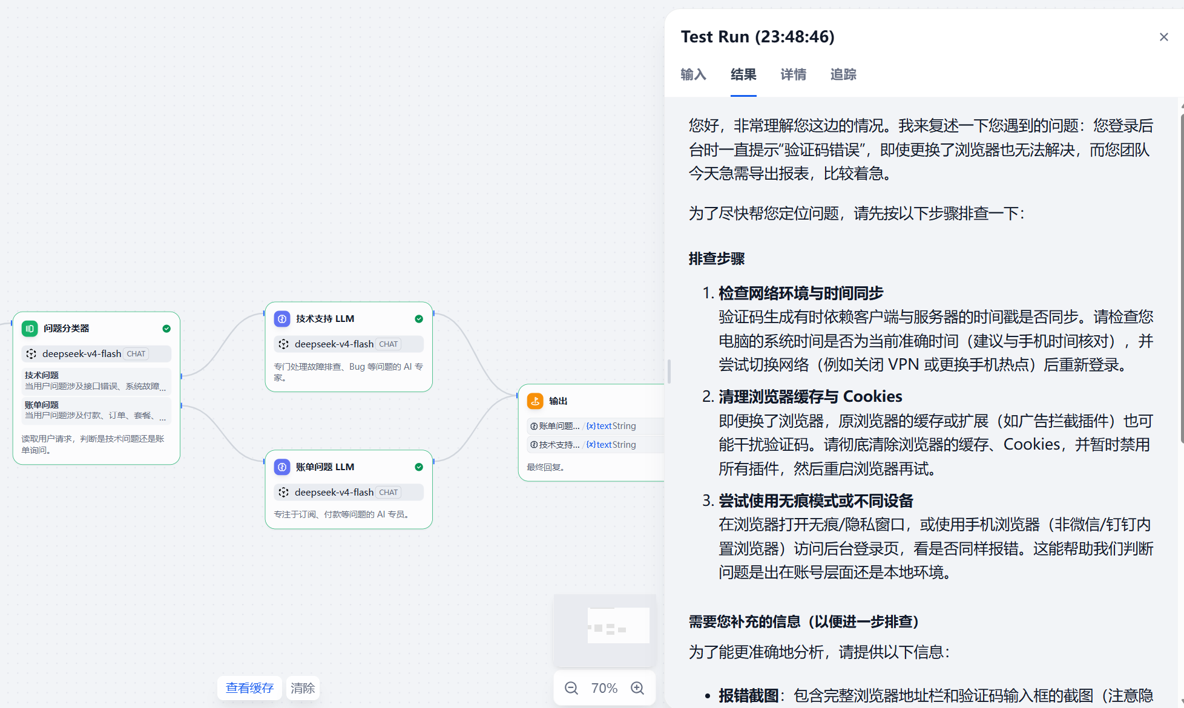Click the 报错截图 bullet label
The width and height of the screenshot is (1184, 708).
tap(748, 696)
